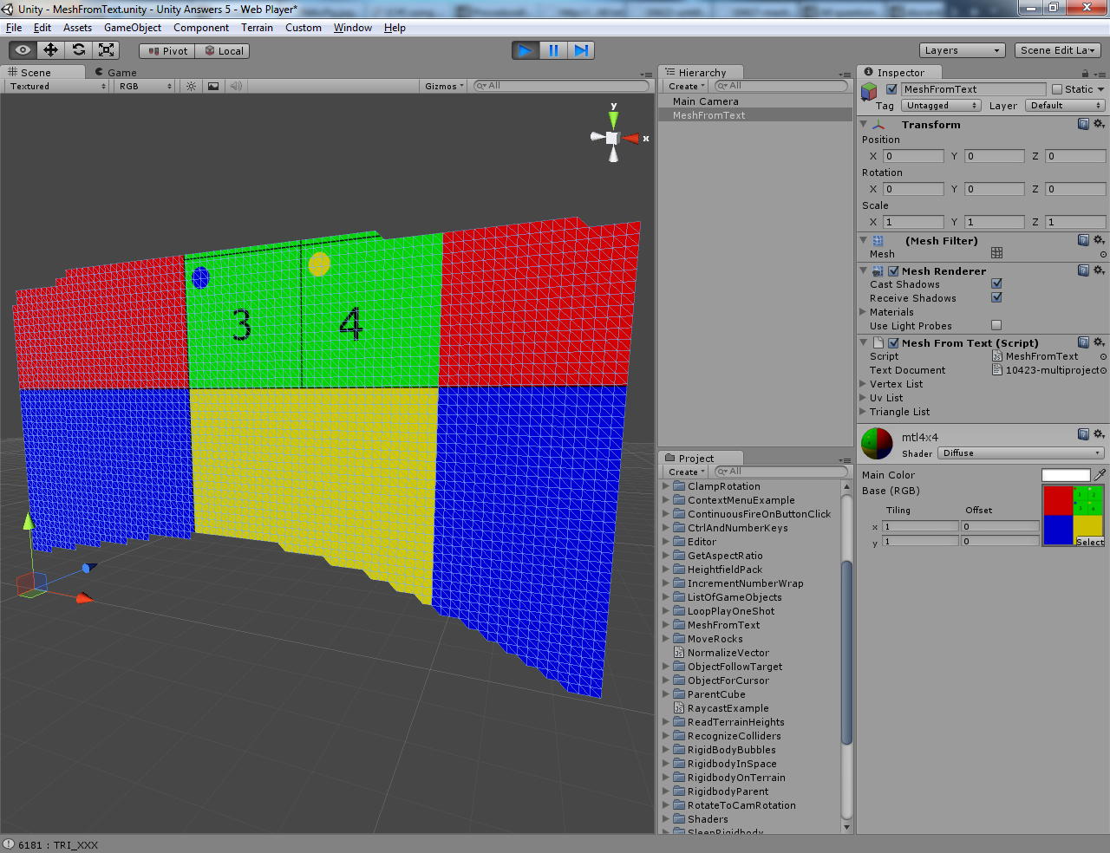
Task: Select the Move tool
Action: pyautogui.click(x=50, y=50)
